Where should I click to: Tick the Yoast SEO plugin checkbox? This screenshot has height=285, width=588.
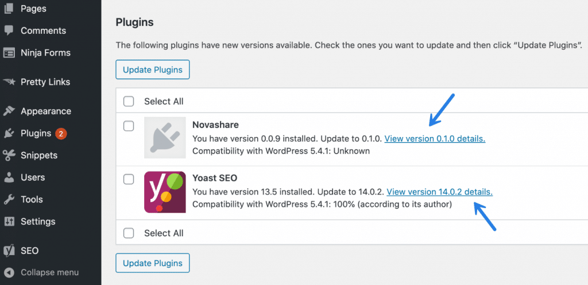(x=129, y=179)
